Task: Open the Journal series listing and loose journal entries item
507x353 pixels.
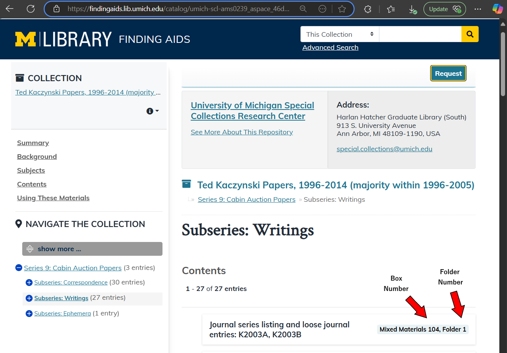Action: [279, 330]
